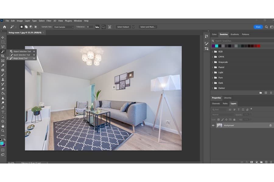Screen dimensions: 274x182
Task: Select the Path Selection arrow tool
Action: click(3, 117)
